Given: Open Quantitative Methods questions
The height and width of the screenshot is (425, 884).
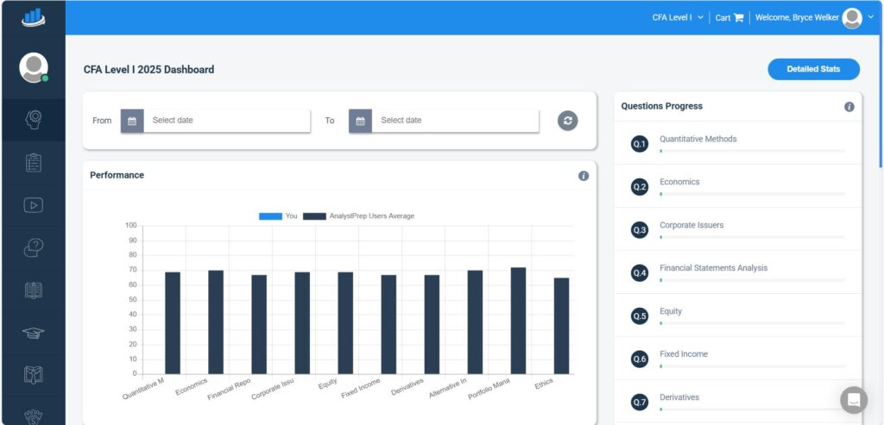Looking at the screenshot, I should coord(698,139).
